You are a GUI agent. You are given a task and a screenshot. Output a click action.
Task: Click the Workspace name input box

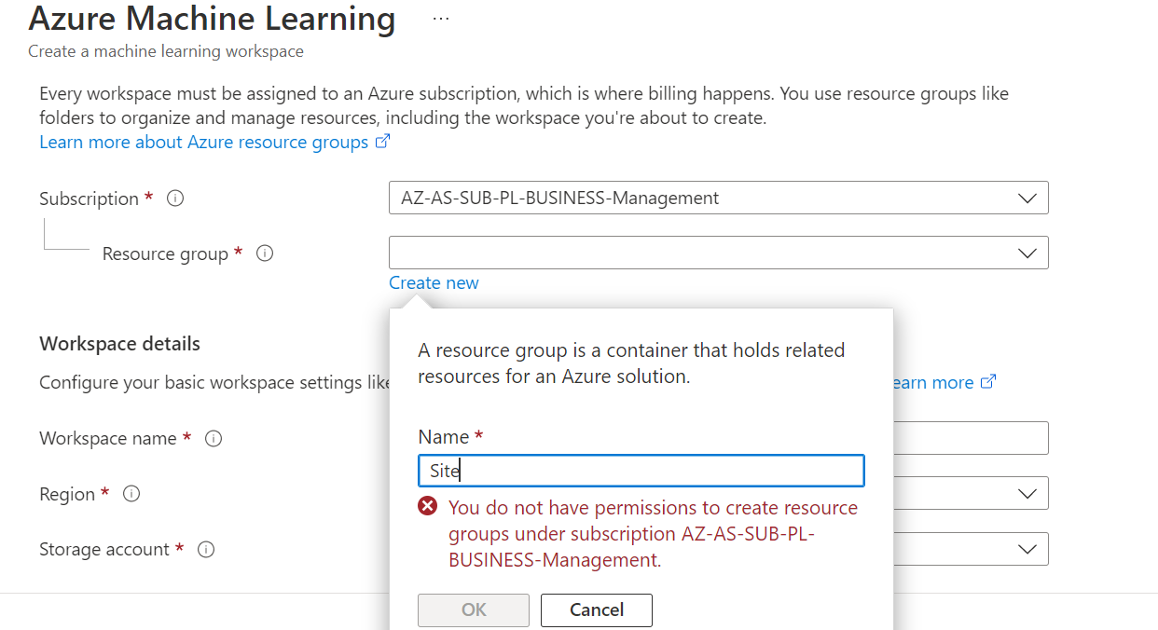970,438
